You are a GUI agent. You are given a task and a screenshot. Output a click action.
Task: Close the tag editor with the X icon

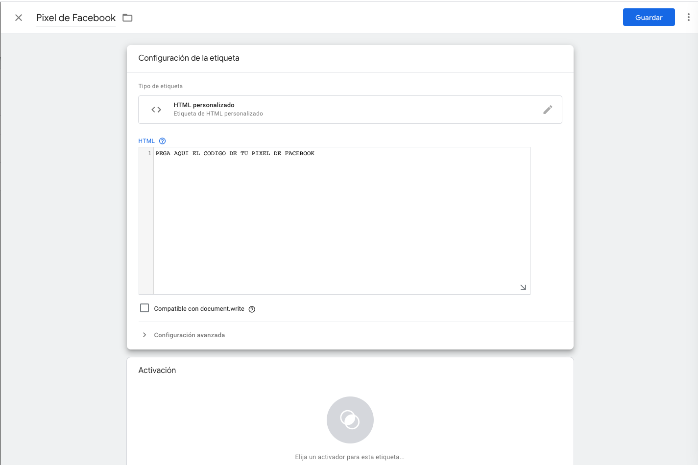(19, 18)
